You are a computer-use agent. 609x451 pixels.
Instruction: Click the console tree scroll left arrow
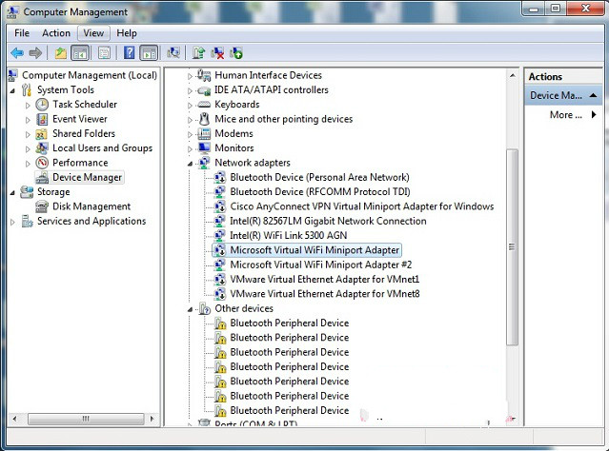point(14,419)
